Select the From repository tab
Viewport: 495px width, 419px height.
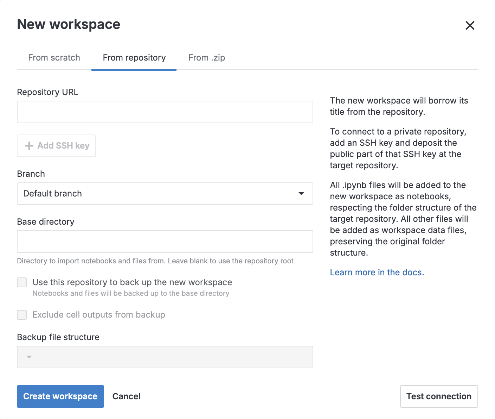click(x=134, y=57)
